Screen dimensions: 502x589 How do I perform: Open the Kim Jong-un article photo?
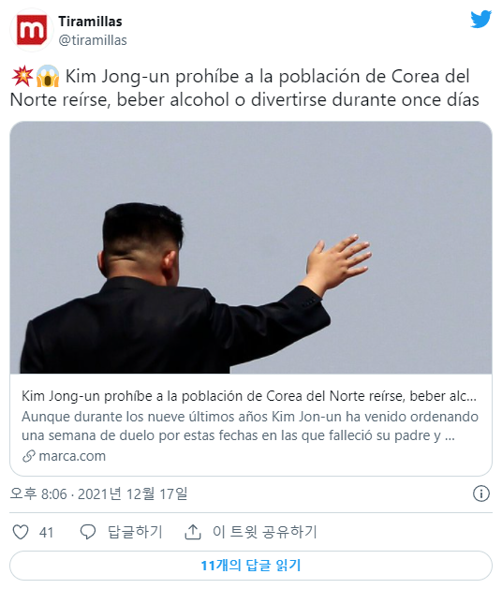251,247
